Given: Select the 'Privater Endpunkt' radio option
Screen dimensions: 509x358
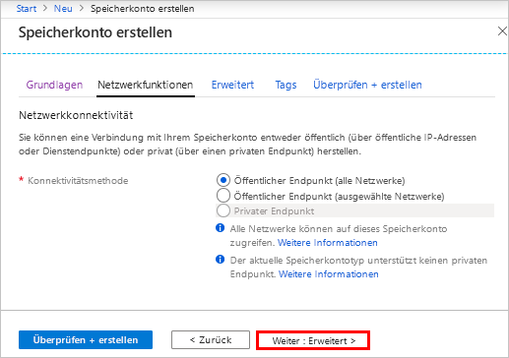Looking at the screenshot, I should [223, 210].
